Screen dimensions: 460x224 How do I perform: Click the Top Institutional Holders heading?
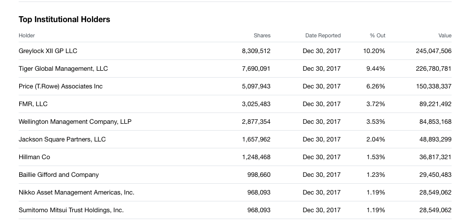coord(64,19)
